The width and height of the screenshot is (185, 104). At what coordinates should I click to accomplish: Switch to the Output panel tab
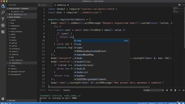tap(42, 90)
